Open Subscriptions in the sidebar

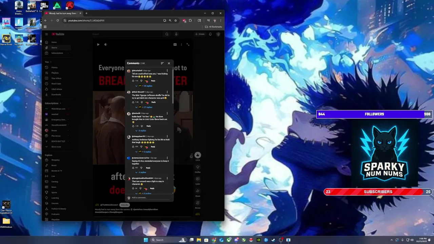(57, 53)
